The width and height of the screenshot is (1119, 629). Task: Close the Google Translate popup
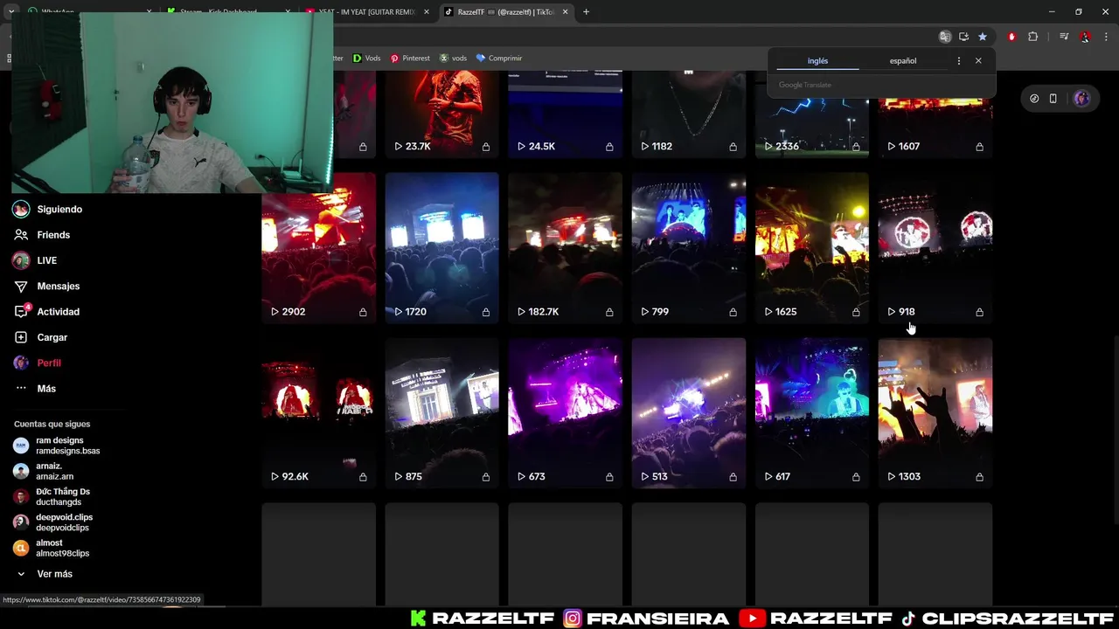point(978,61)
